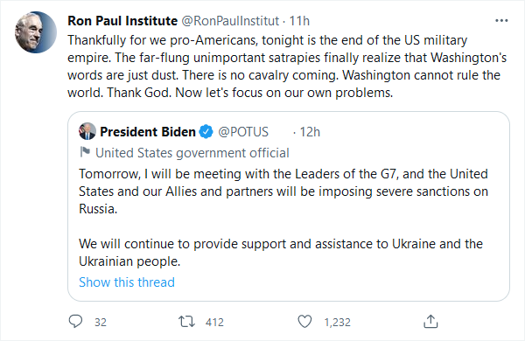Open the quoted tweet about G7 sanctions
The image size is (525, 341).
(289, 206)
